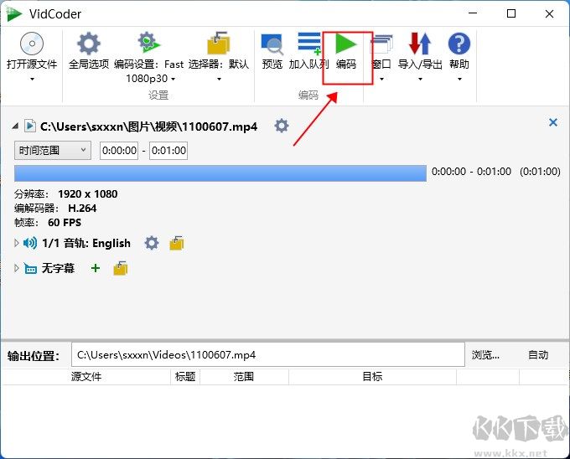Click 标题 queue column header
Image resolution: width=570 pixels, height=459 pixels.
click(x=185, y=377)
